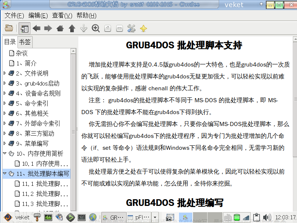The height and width of the screenshot is (223, 297).
Task: Switch to the GR… taskbar window
Action: [x=114, y=217]
